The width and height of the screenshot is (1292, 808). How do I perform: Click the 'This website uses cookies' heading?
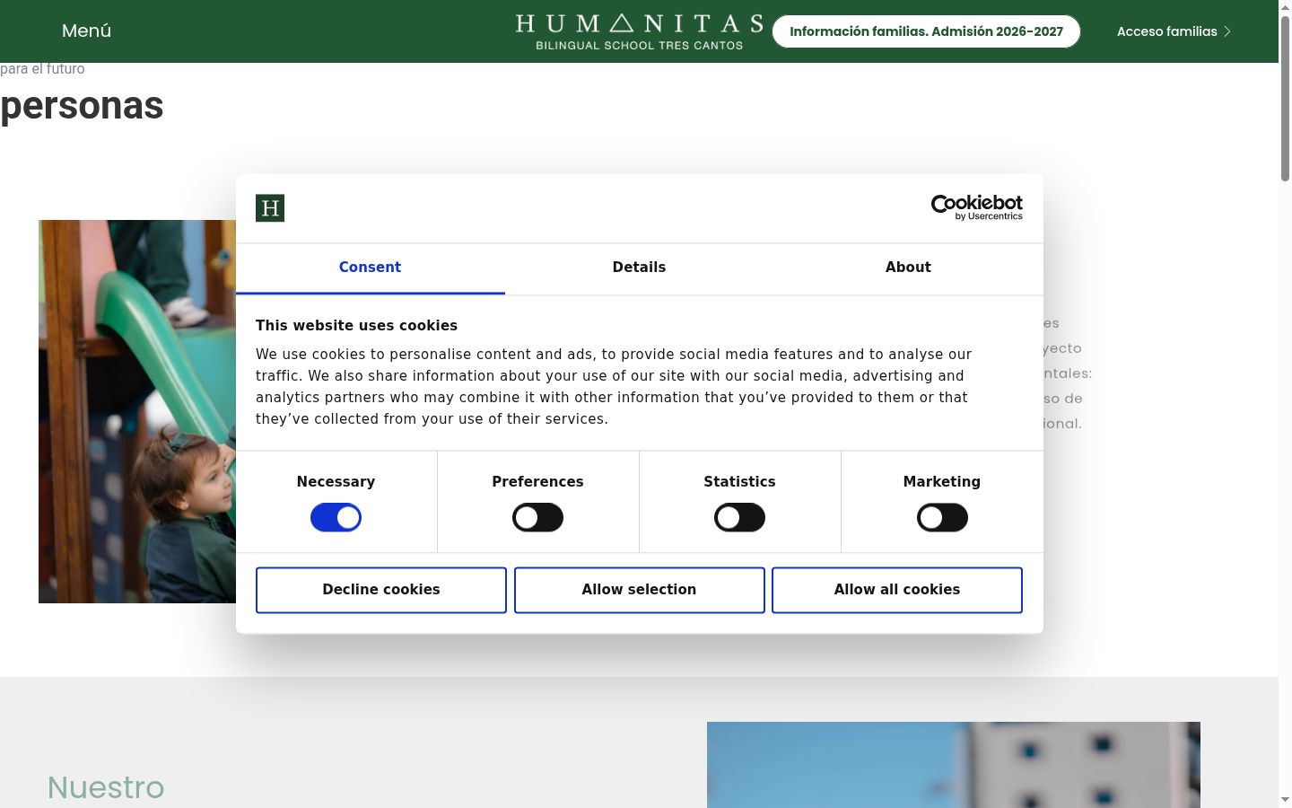coord(356,326)
